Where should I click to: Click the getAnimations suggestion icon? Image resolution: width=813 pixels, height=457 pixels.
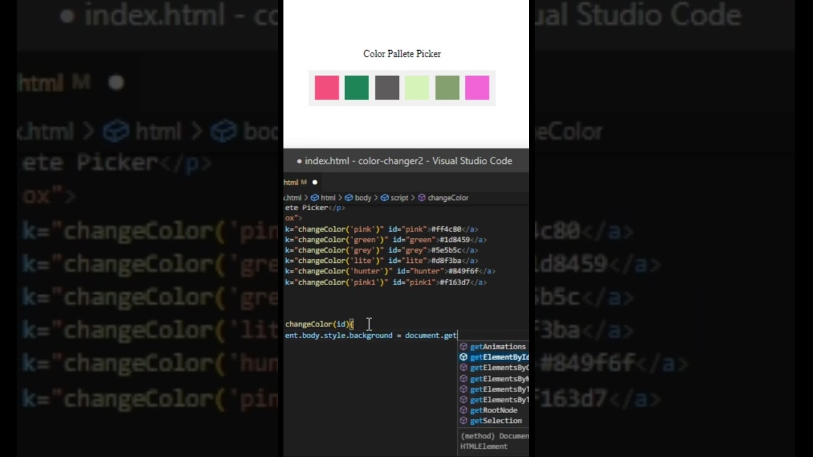point(464,347)
